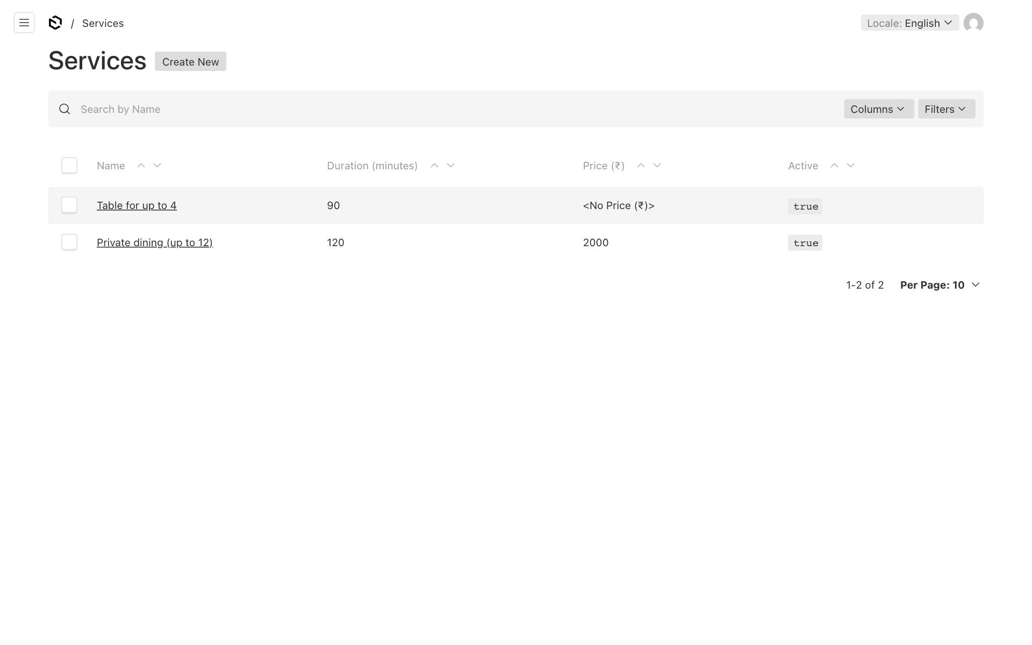
Task: Sort Duration (minutes) descending
Action: pyautogui.click(x=450, y=166)
